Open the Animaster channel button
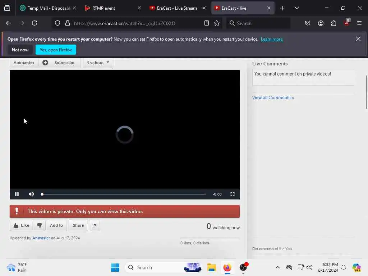Image resolution: width=368 pixels, height=276 pixels. (24, 63)
